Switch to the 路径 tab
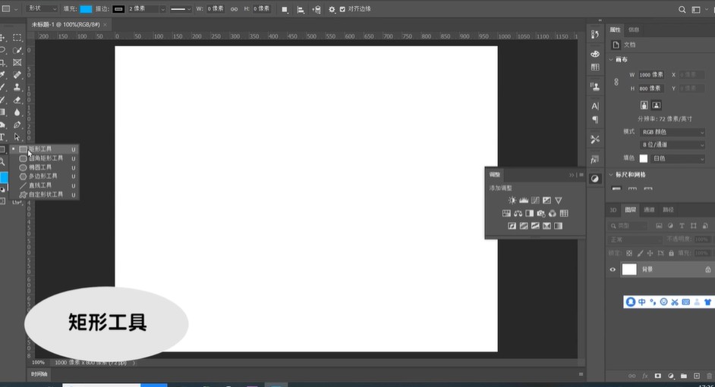 [x=668, y=210]
